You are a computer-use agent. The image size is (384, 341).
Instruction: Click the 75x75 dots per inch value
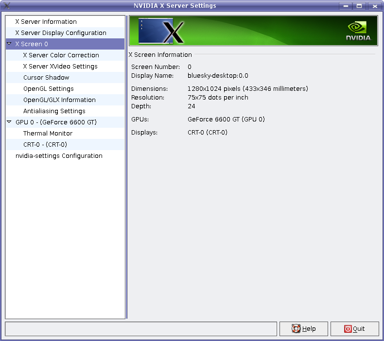(x=218, y=98)
